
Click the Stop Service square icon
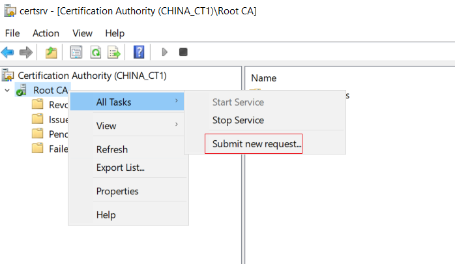183,52
